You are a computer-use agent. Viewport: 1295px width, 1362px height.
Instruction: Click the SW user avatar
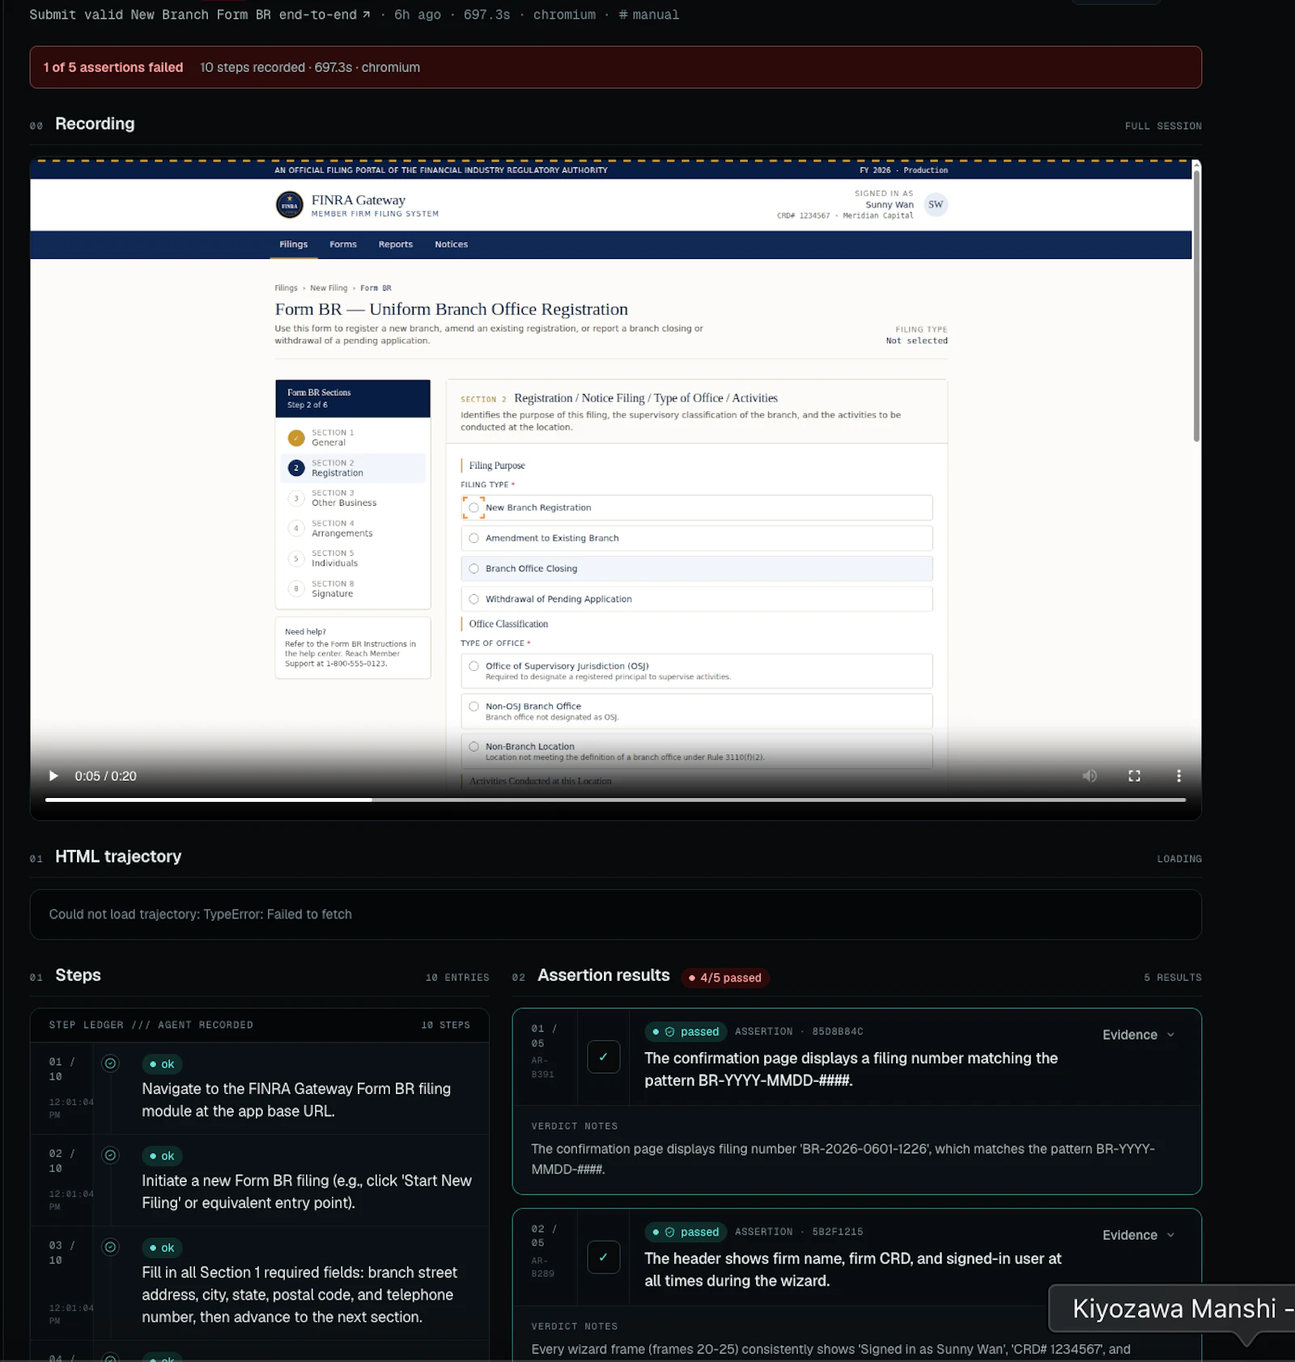pos(935,205)
